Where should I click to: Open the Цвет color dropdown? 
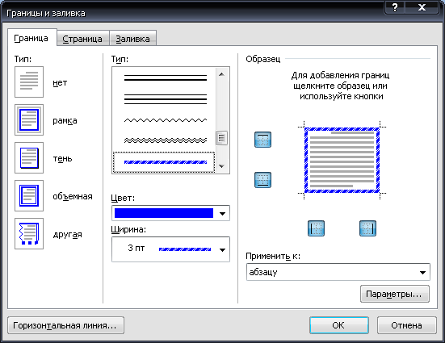(223, 213)
